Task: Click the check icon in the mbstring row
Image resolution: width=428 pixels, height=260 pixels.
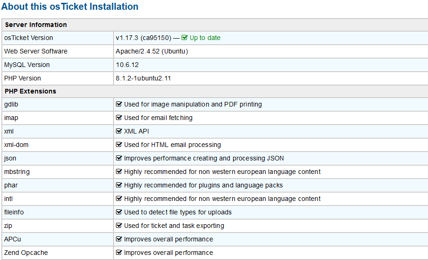Action: (119, 172)
